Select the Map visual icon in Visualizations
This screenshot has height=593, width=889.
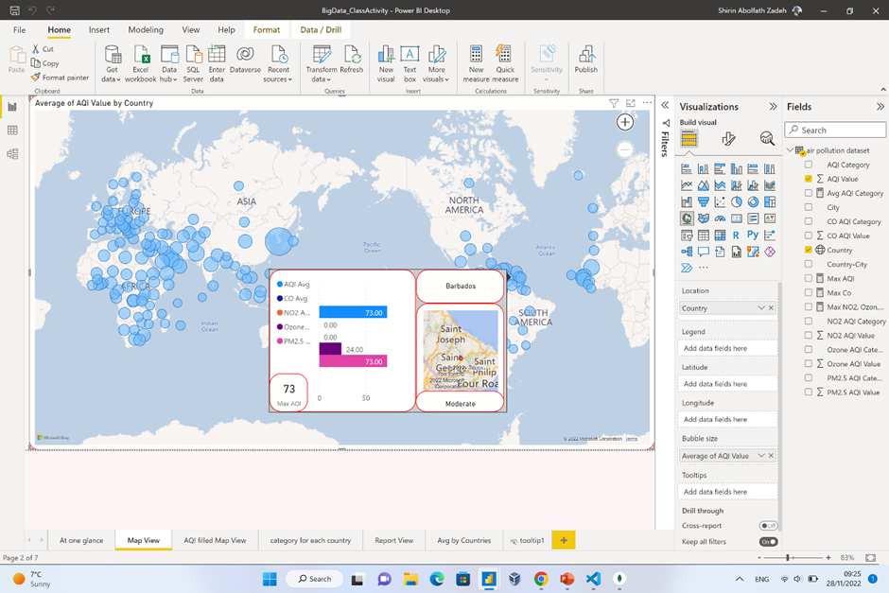(x=687, y=218)
